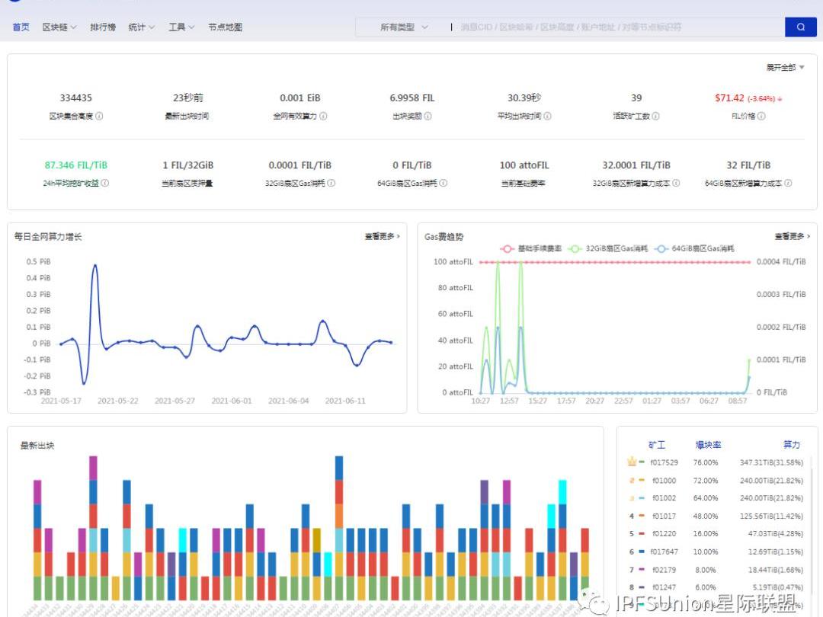Click info icon next to FIL价格
Image resolution: width=823 pixels, height=617 pixels.
pos(761,117)
